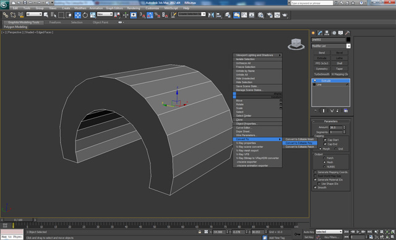Click the teapot Render Production icon

tap(285, 15)
